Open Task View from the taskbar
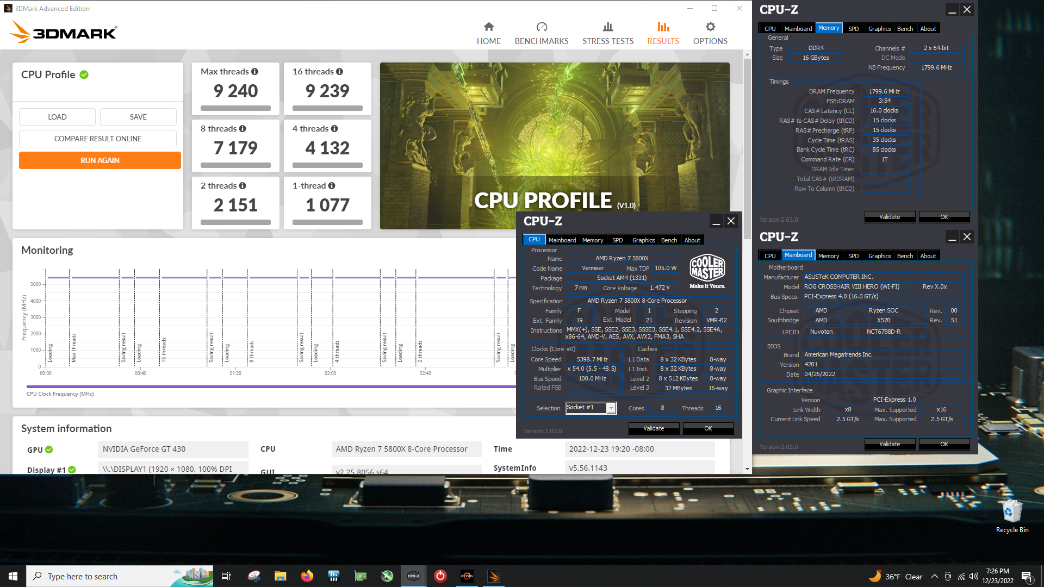1044x587 pixels. 226,576
